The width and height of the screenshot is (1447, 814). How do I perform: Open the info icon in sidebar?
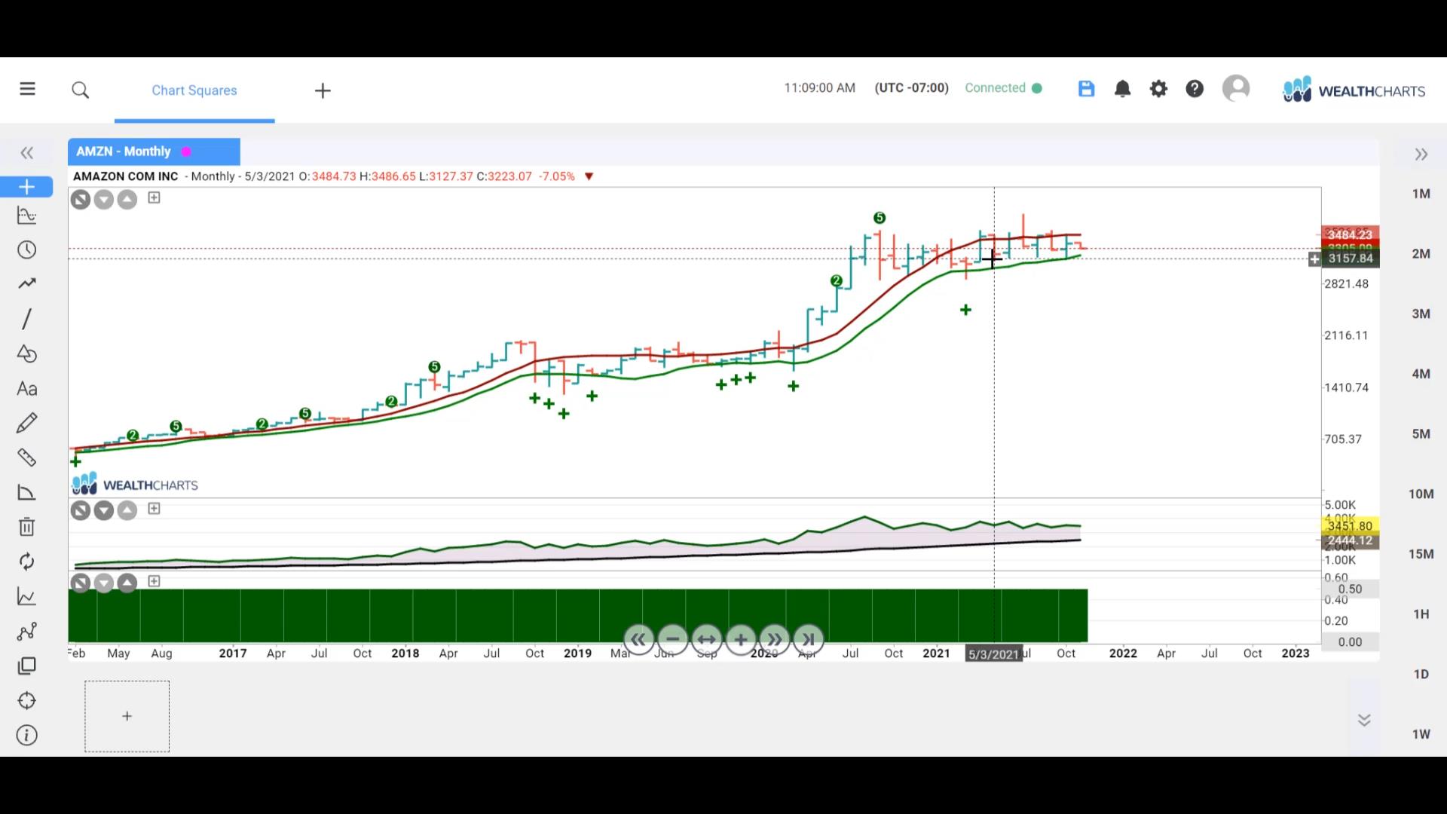(26, 735)
